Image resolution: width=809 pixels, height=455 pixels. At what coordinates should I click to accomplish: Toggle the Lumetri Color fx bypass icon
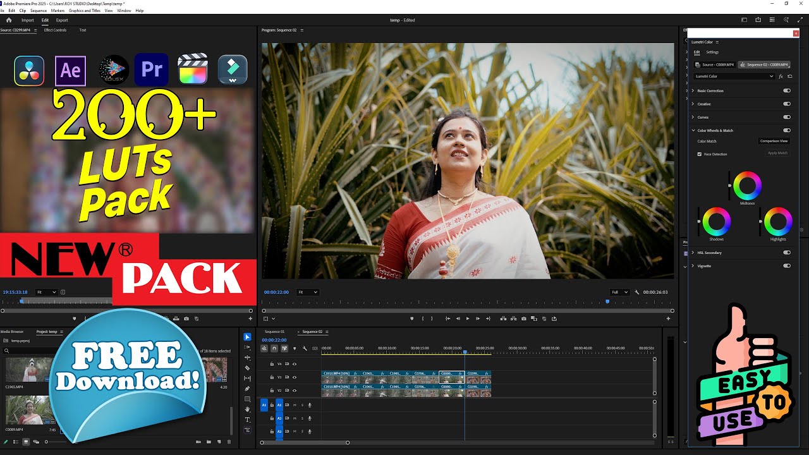point(781,76)
